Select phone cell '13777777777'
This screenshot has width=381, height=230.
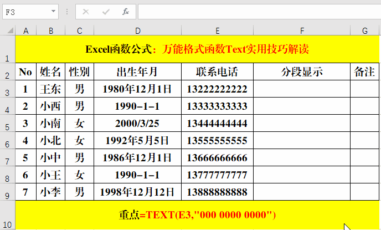(217, 175)
